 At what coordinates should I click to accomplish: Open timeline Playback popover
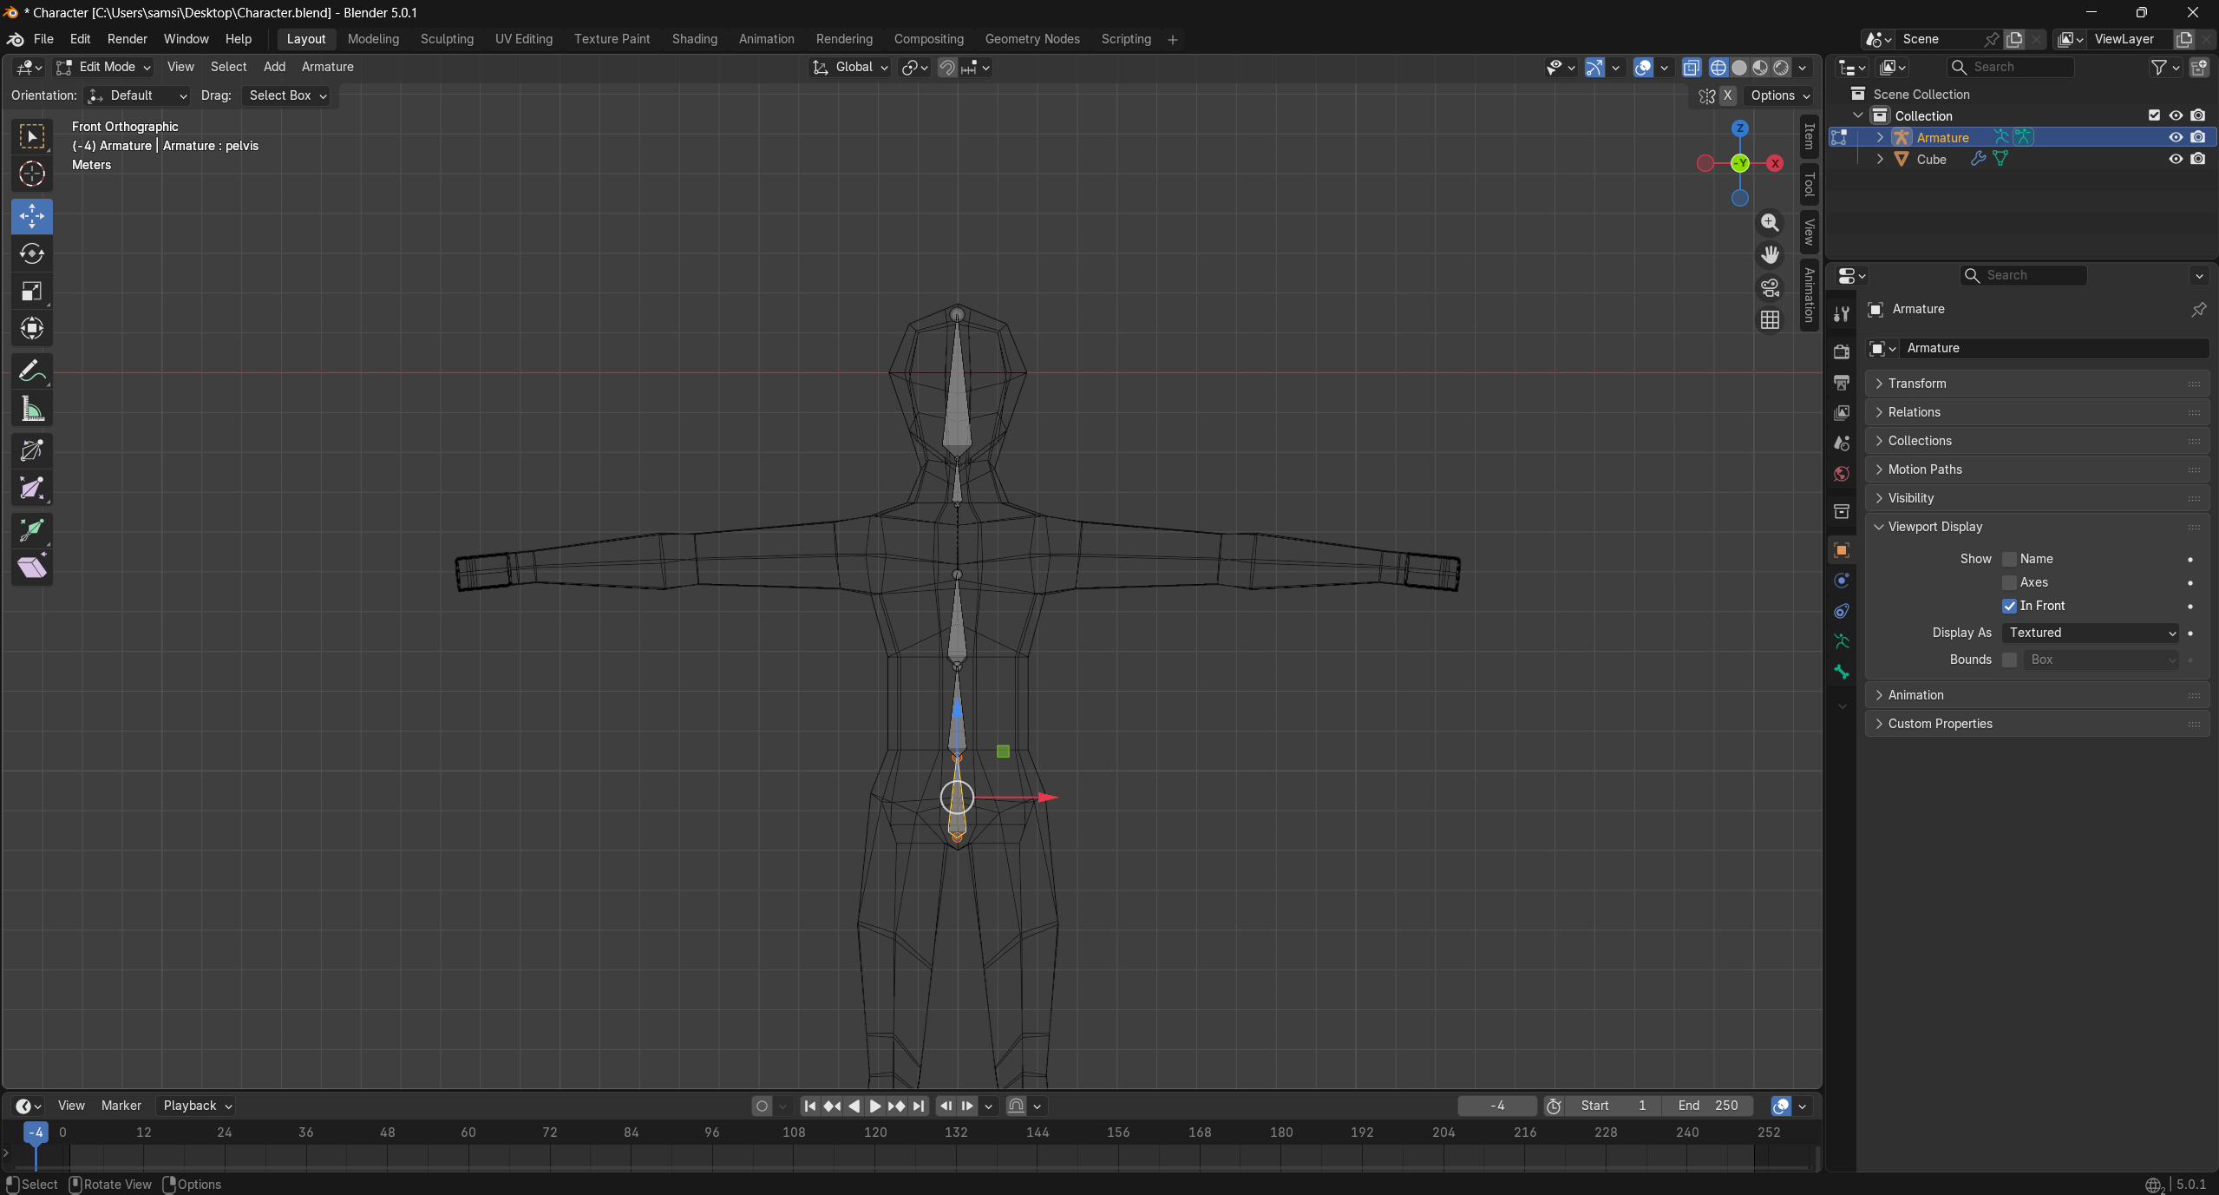tap(198, 1106)
